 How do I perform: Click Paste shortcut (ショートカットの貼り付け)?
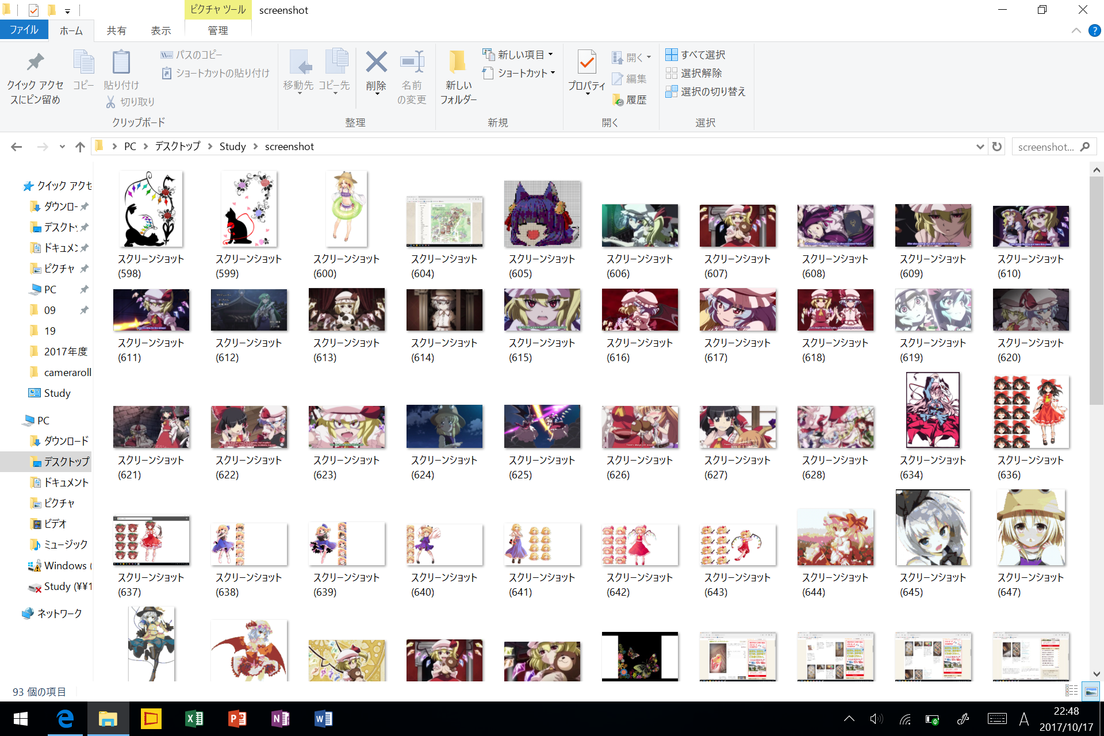[216, 73]
